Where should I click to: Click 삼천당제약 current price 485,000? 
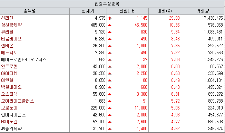(x=98, y=25)
